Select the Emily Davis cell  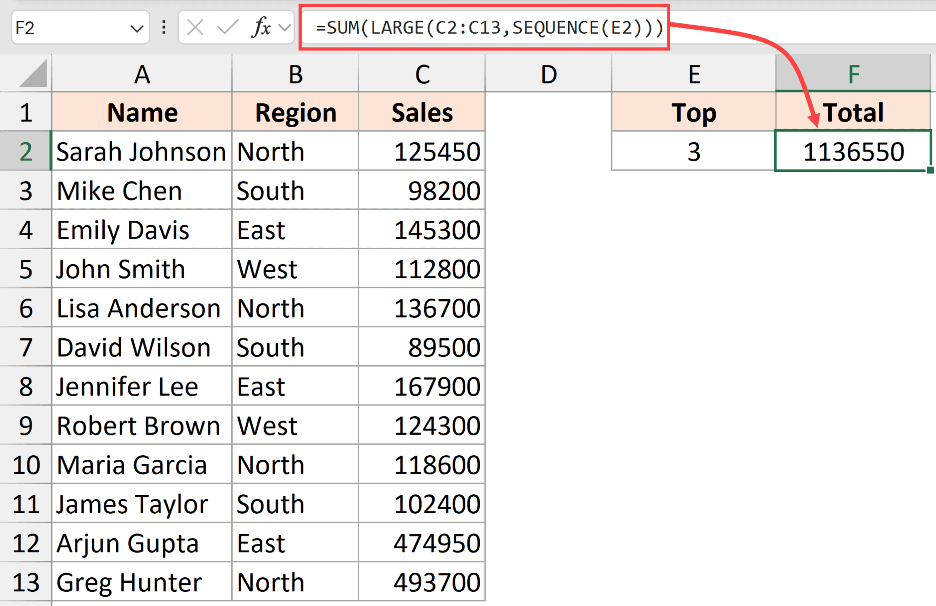[142, 229]
